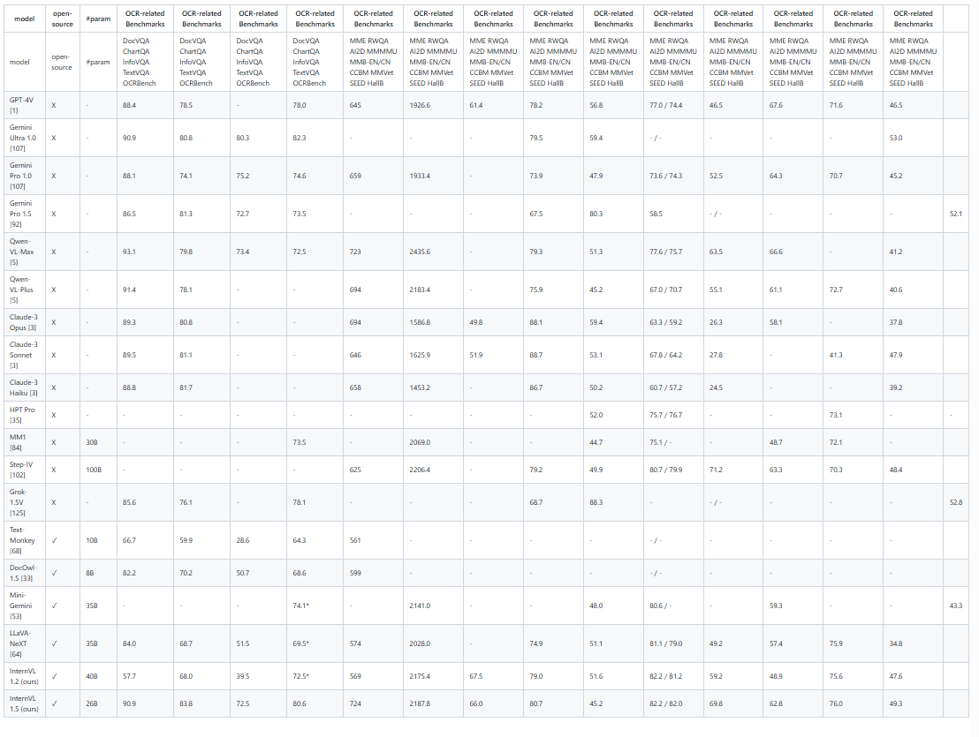Select the InternVL 1.5 (ours) model cell
The image size is (979, 737).
click(x=25, y=704)
